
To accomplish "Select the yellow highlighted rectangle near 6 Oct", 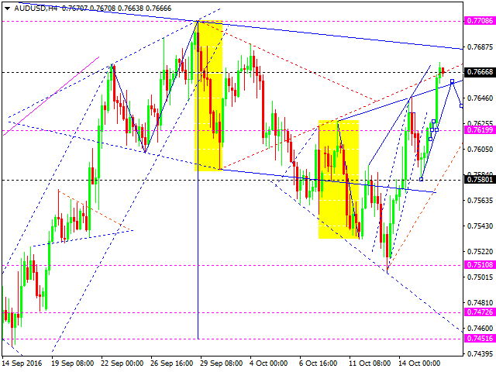I will tap(339, 179).
